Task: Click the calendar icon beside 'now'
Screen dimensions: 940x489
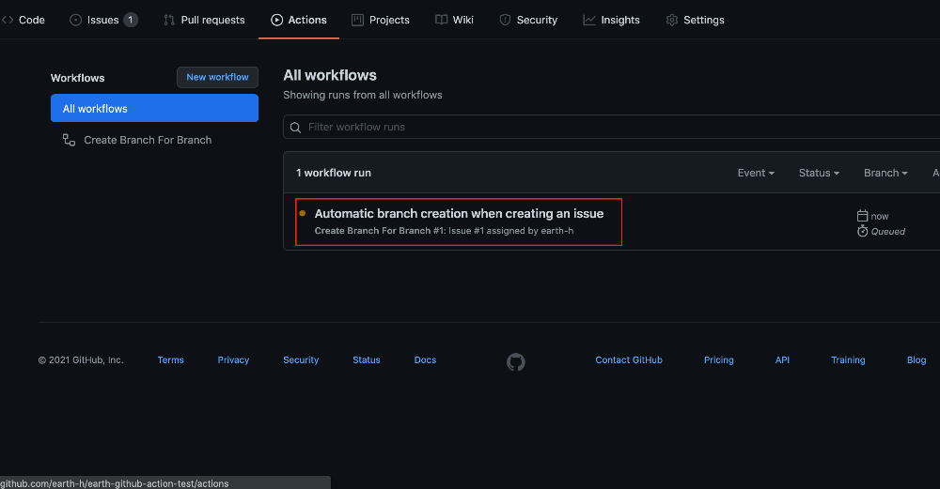Action: (863, 216)
